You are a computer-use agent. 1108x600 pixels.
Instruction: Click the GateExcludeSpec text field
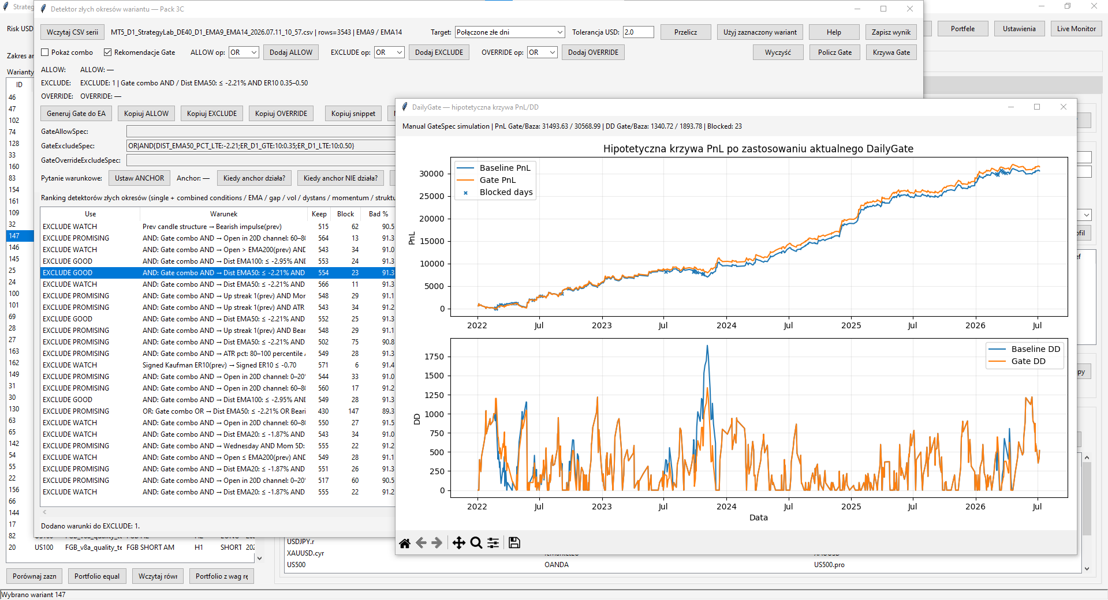[260, 146]
